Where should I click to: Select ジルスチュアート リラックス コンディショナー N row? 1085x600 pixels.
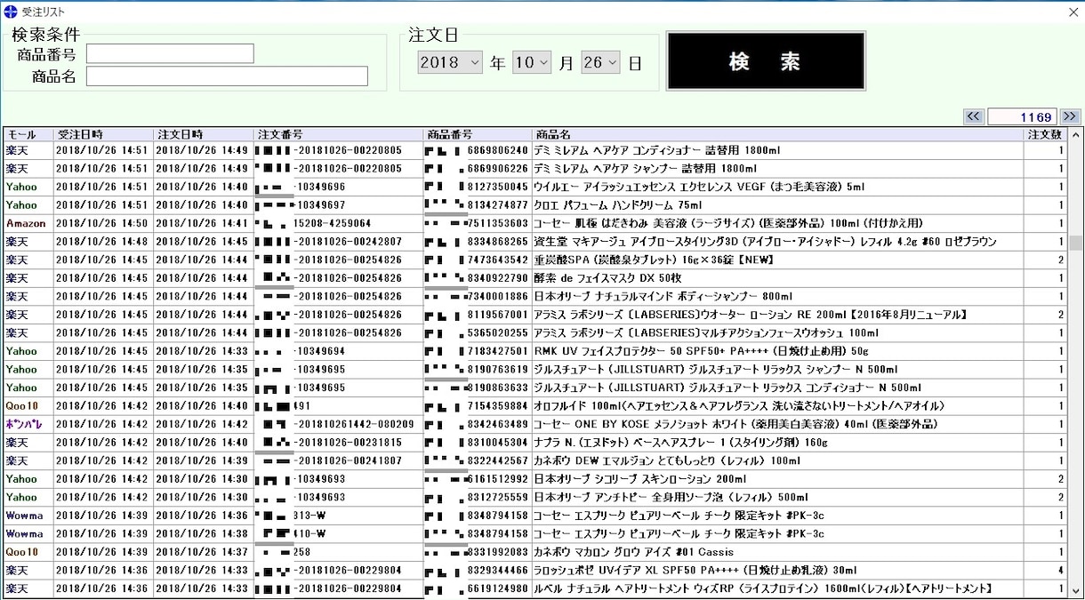pos(534,387)
